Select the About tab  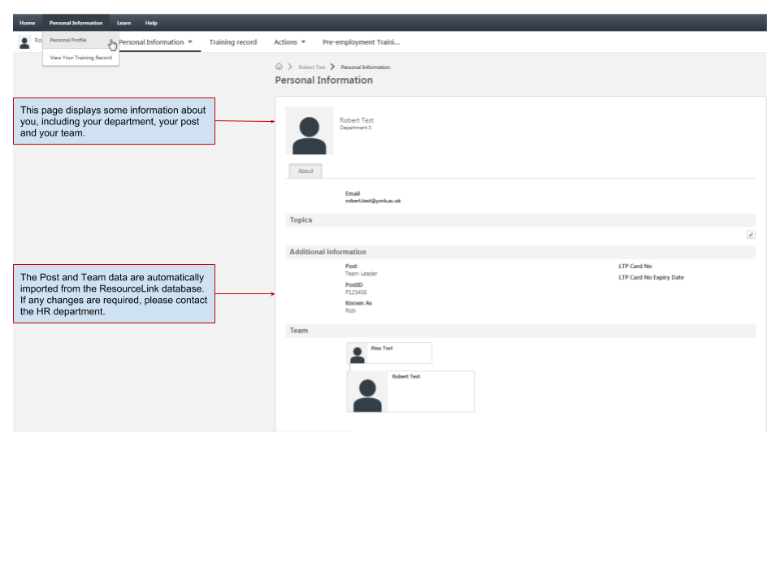305,171
